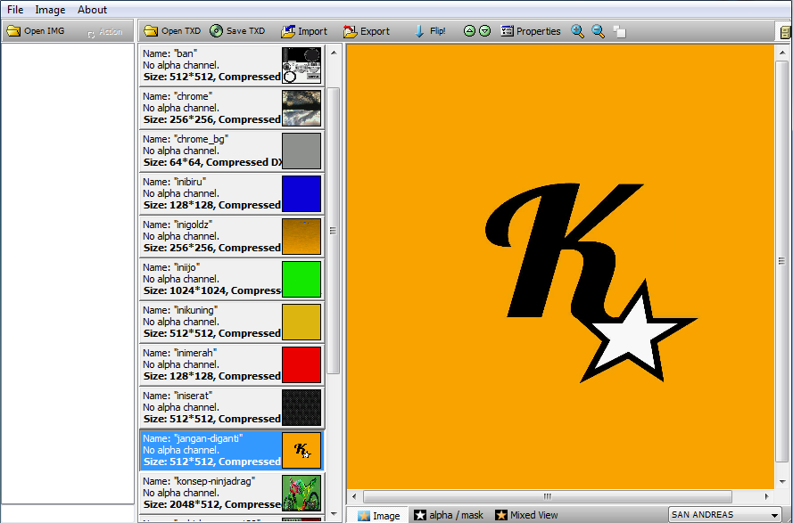
Task: Click the yellow icon at toolbar's far right
Action: coord(785,32)
